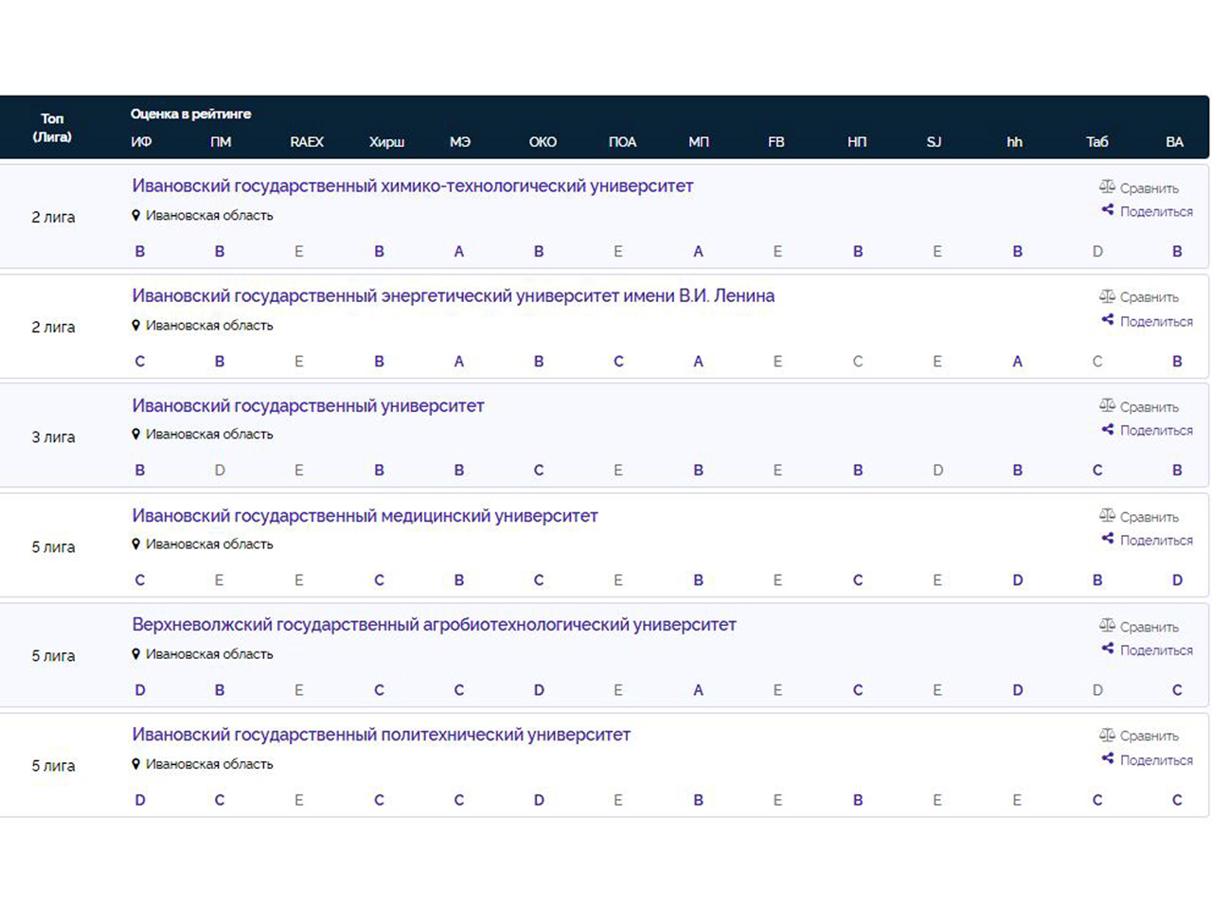Click share icon for Ивановский государственный университет

[x=1107, y=430]
